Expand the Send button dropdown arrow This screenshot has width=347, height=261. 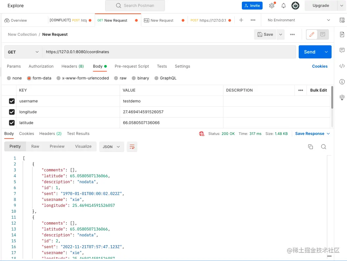click(x=326, y=52)
